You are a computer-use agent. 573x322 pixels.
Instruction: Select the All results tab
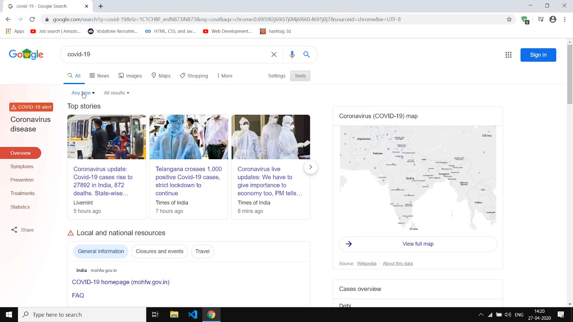74,76
